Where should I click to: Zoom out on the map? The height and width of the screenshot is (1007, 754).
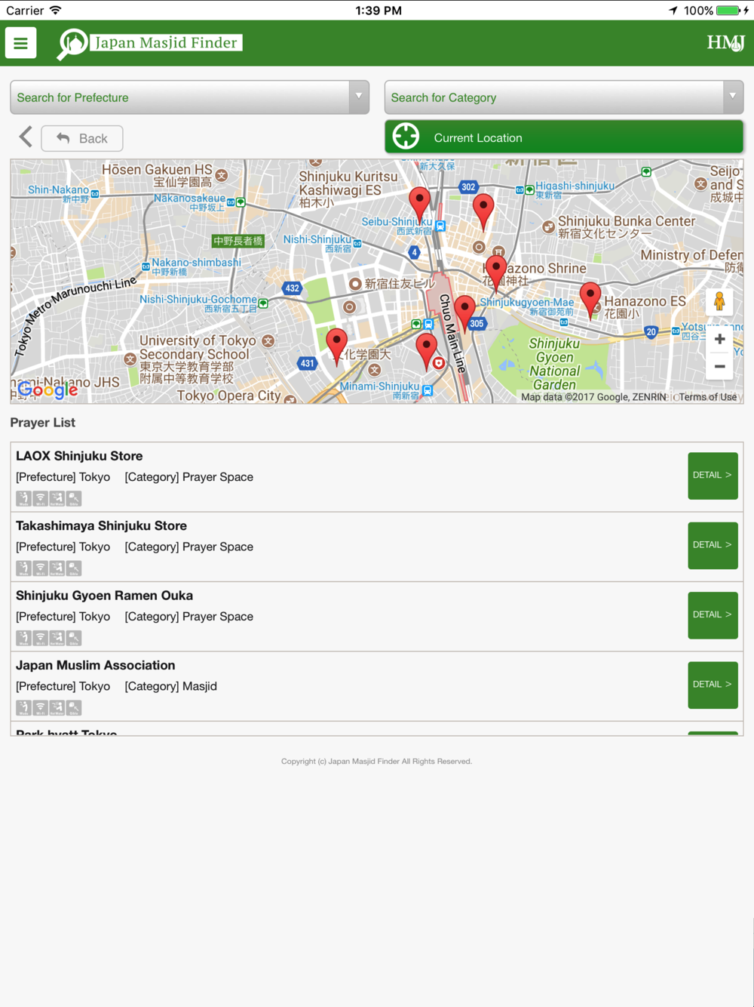pyautogui.click(x=719, y=367)
